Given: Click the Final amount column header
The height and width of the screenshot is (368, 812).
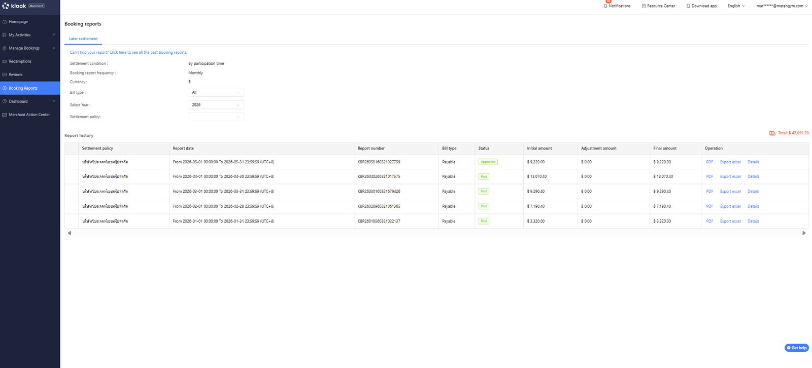Looking at the screenshot, I should pos(665,149).
